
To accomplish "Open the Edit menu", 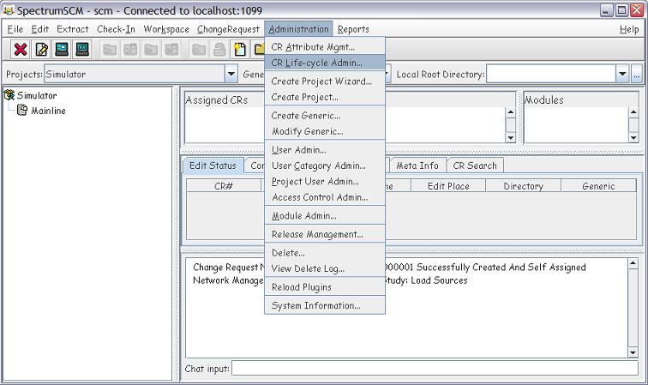I will click(x=40, y=29).
